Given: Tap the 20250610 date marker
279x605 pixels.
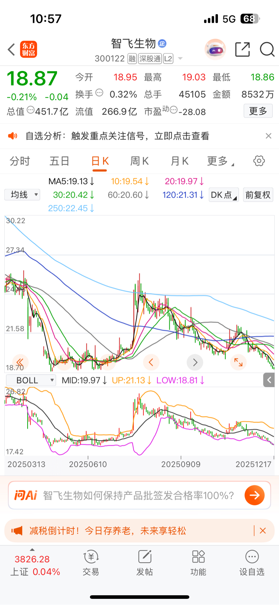Looking at the screenshot, I should (88, 464).
